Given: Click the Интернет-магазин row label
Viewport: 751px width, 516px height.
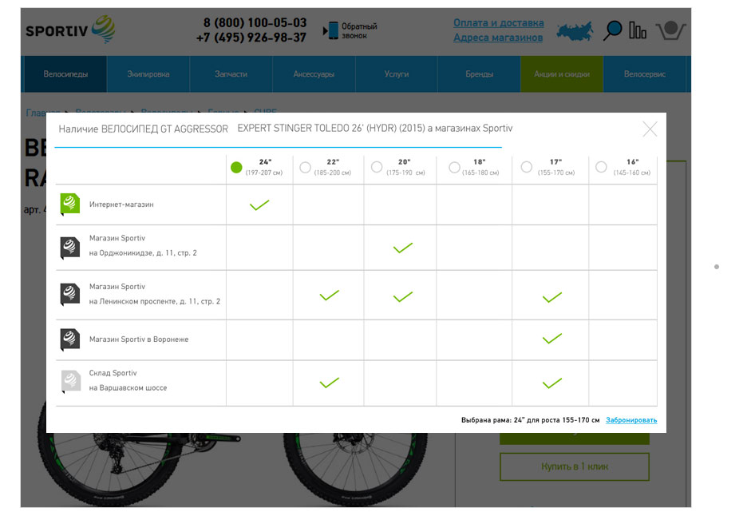Looking at the screenshot, I should 121,204.
